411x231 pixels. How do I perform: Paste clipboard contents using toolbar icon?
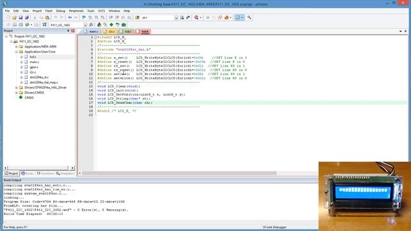[x=47, y=17]
